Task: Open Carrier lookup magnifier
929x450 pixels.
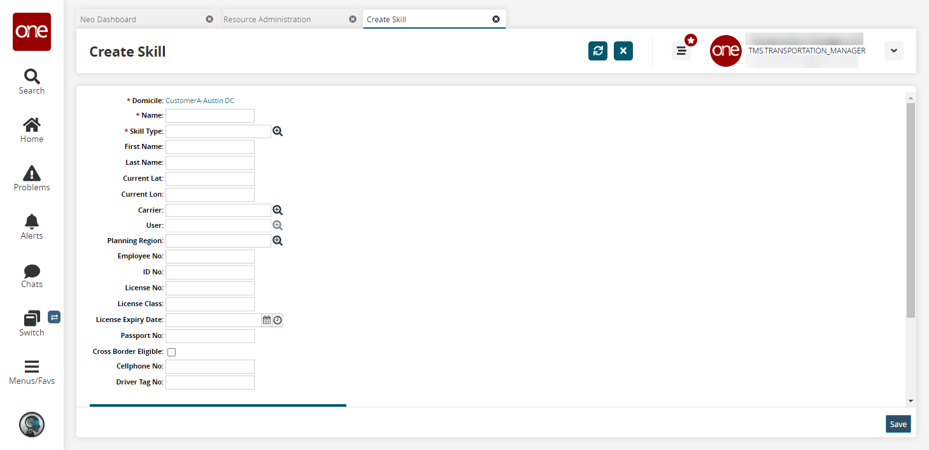Action: pos(278,210)
